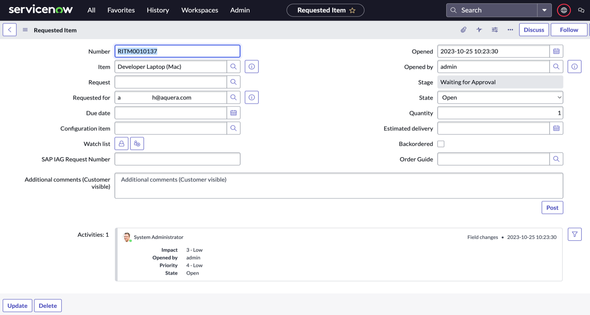The height and width of the screenshot is (315, 590).
Task: Open the Due date calendar picker
Action: (234, 113)
